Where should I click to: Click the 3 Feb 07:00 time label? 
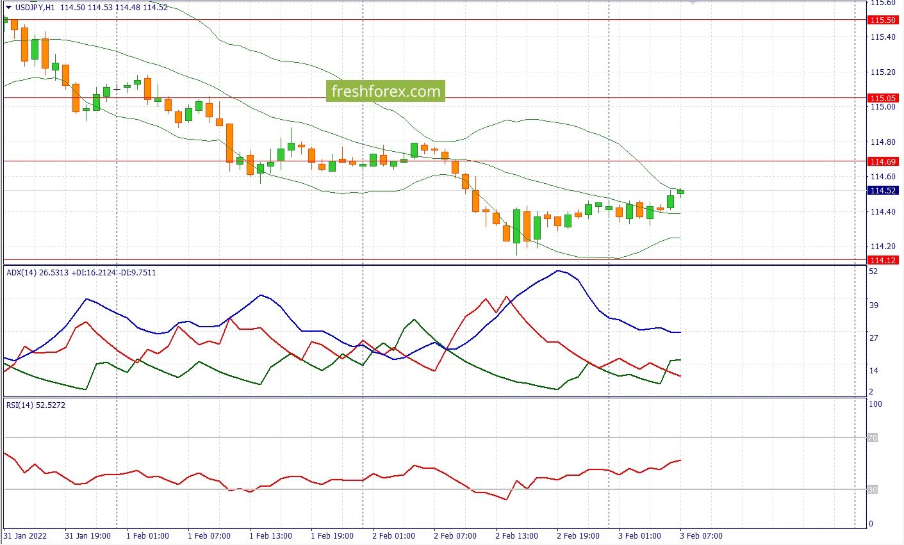click(x=701, y=536)
